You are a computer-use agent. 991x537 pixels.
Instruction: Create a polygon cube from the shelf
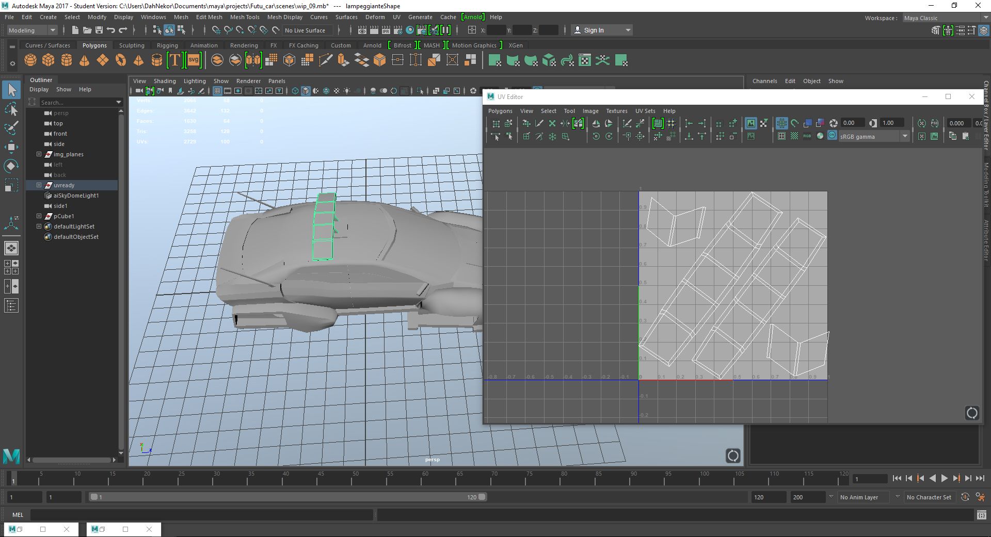(x=49, y=60)
